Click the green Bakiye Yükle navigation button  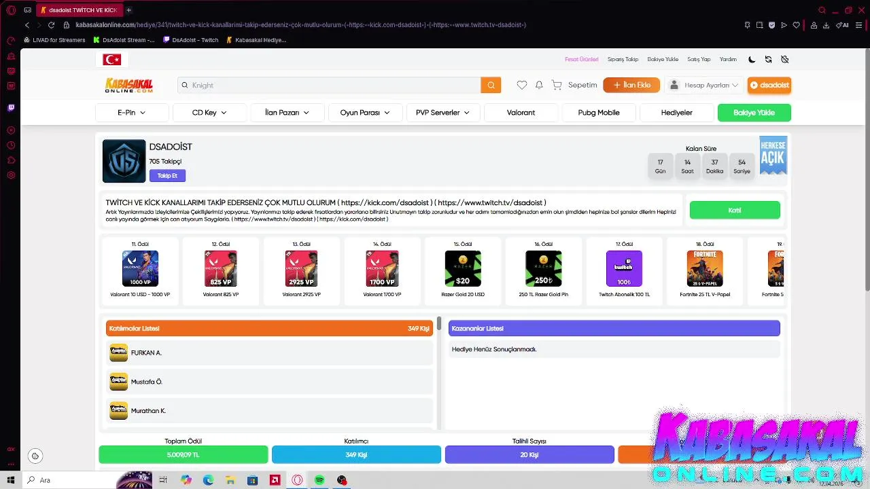click(x=754, y=113)
